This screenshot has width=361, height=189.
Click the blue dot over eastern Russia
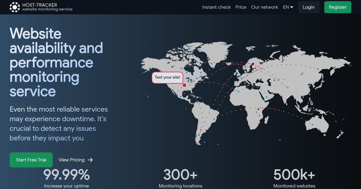click(x=317, y=69)
